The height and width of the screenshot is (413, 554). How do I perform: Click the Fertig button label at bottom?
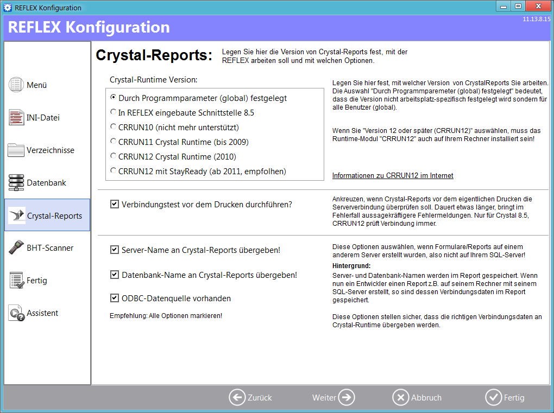click(514, 398)
